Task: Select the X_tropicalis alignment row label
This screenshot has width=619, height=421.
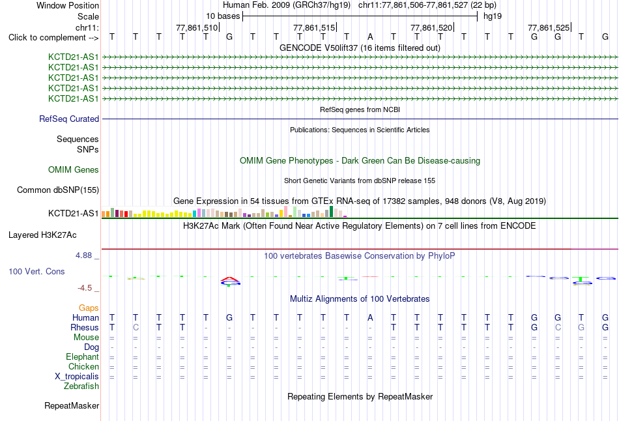Action: [77, 377]
